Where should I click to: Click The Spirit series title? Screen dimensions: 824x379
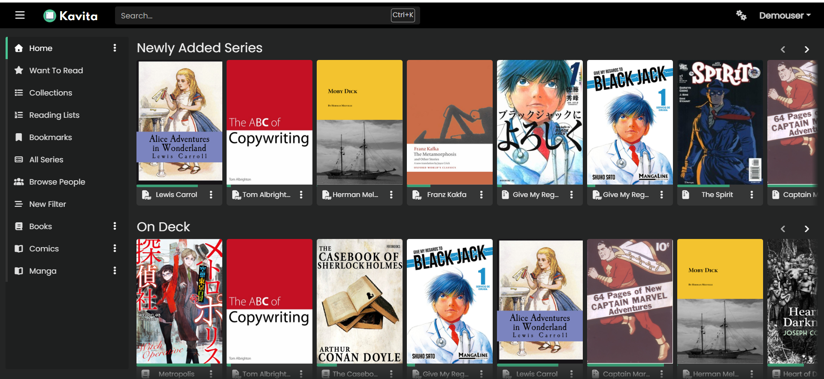click(717, 195)
